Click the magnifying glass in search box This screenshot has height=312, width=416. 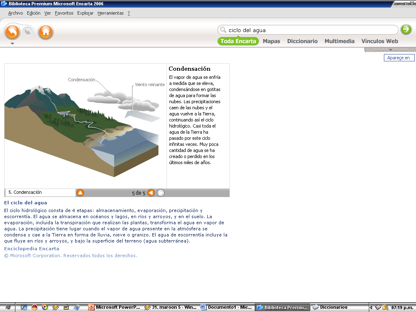[223, 30]
